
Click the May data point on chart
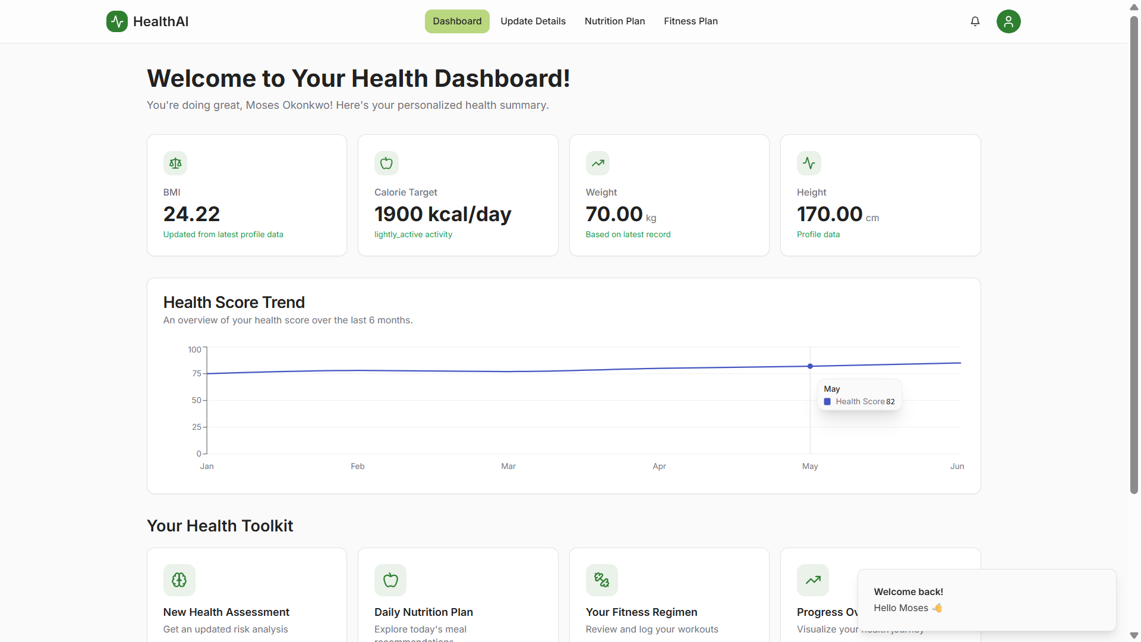pos(810,366)
